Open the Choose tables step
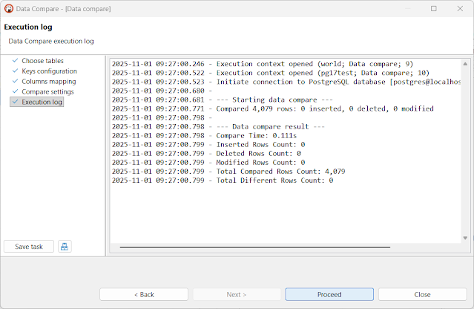Image resolution: width=474 pixels, height=309 pixels. click(42, 61)
